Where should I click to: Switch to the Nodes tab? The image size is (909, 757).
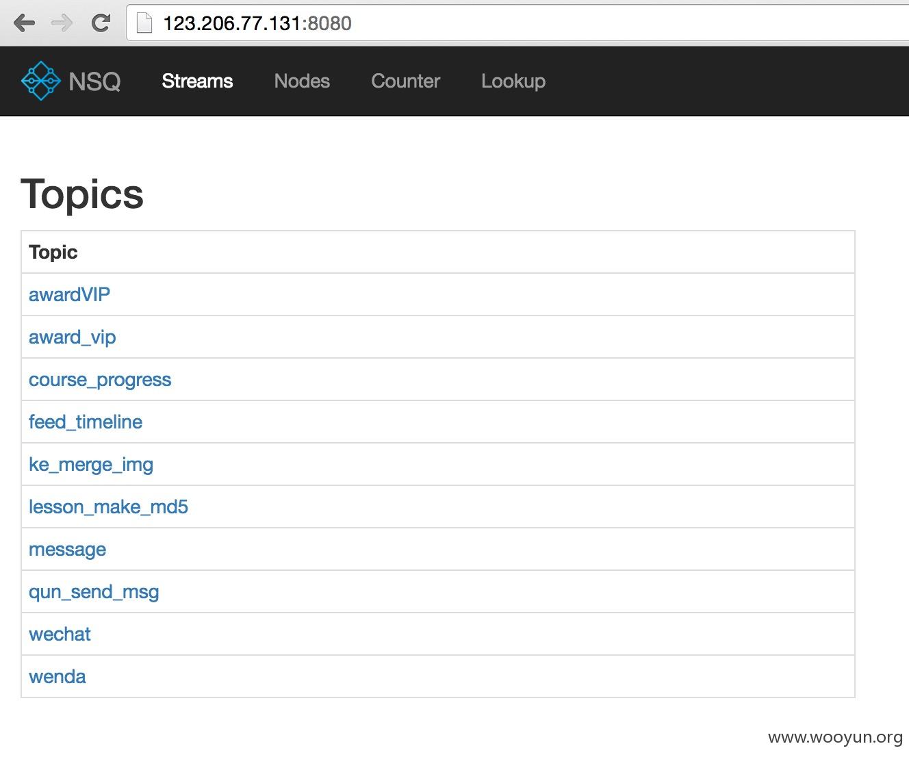pos(302,81)
